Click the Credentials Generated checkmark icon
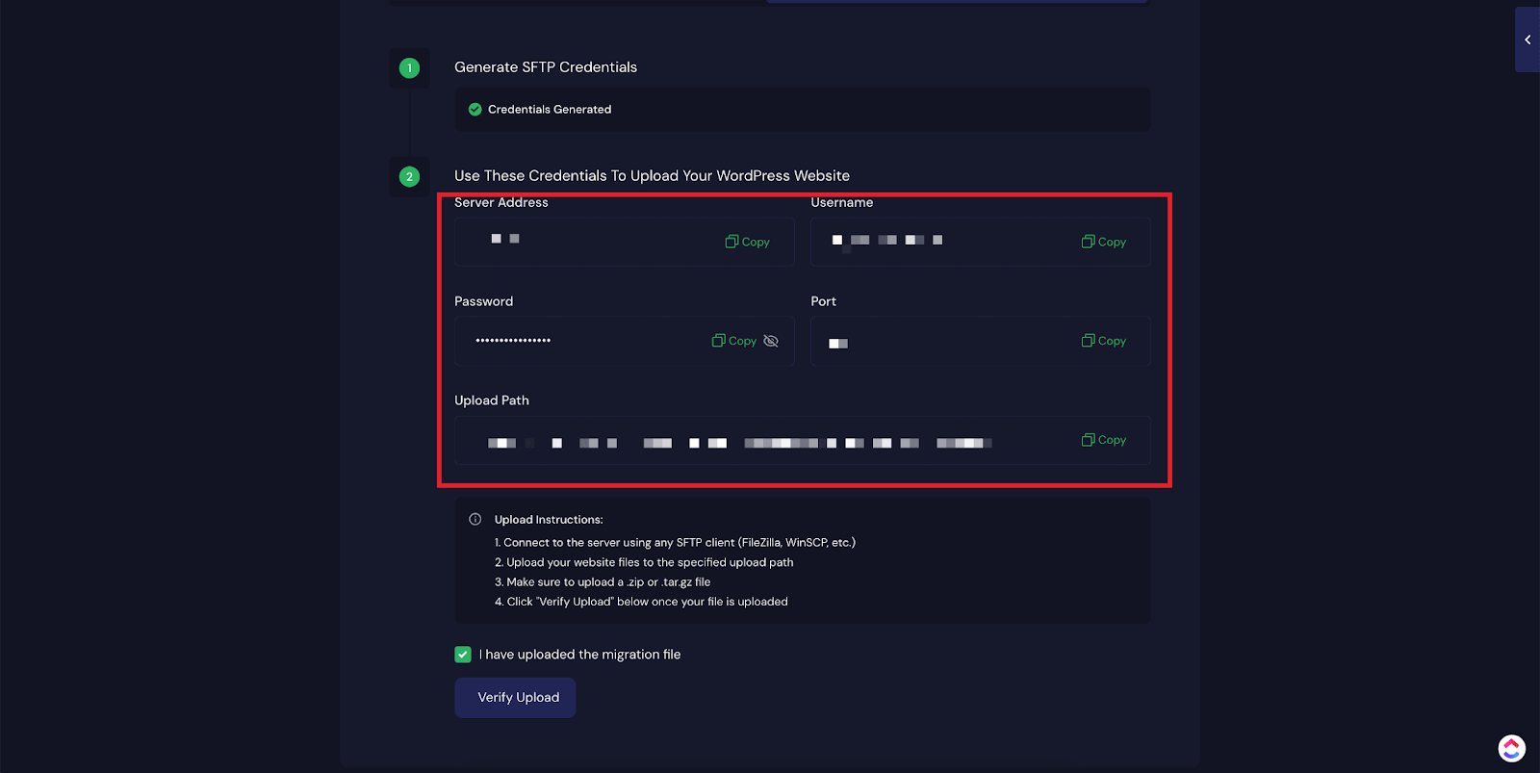Image resolution: width=1540 pixels, height=773 pixels. 475,110
